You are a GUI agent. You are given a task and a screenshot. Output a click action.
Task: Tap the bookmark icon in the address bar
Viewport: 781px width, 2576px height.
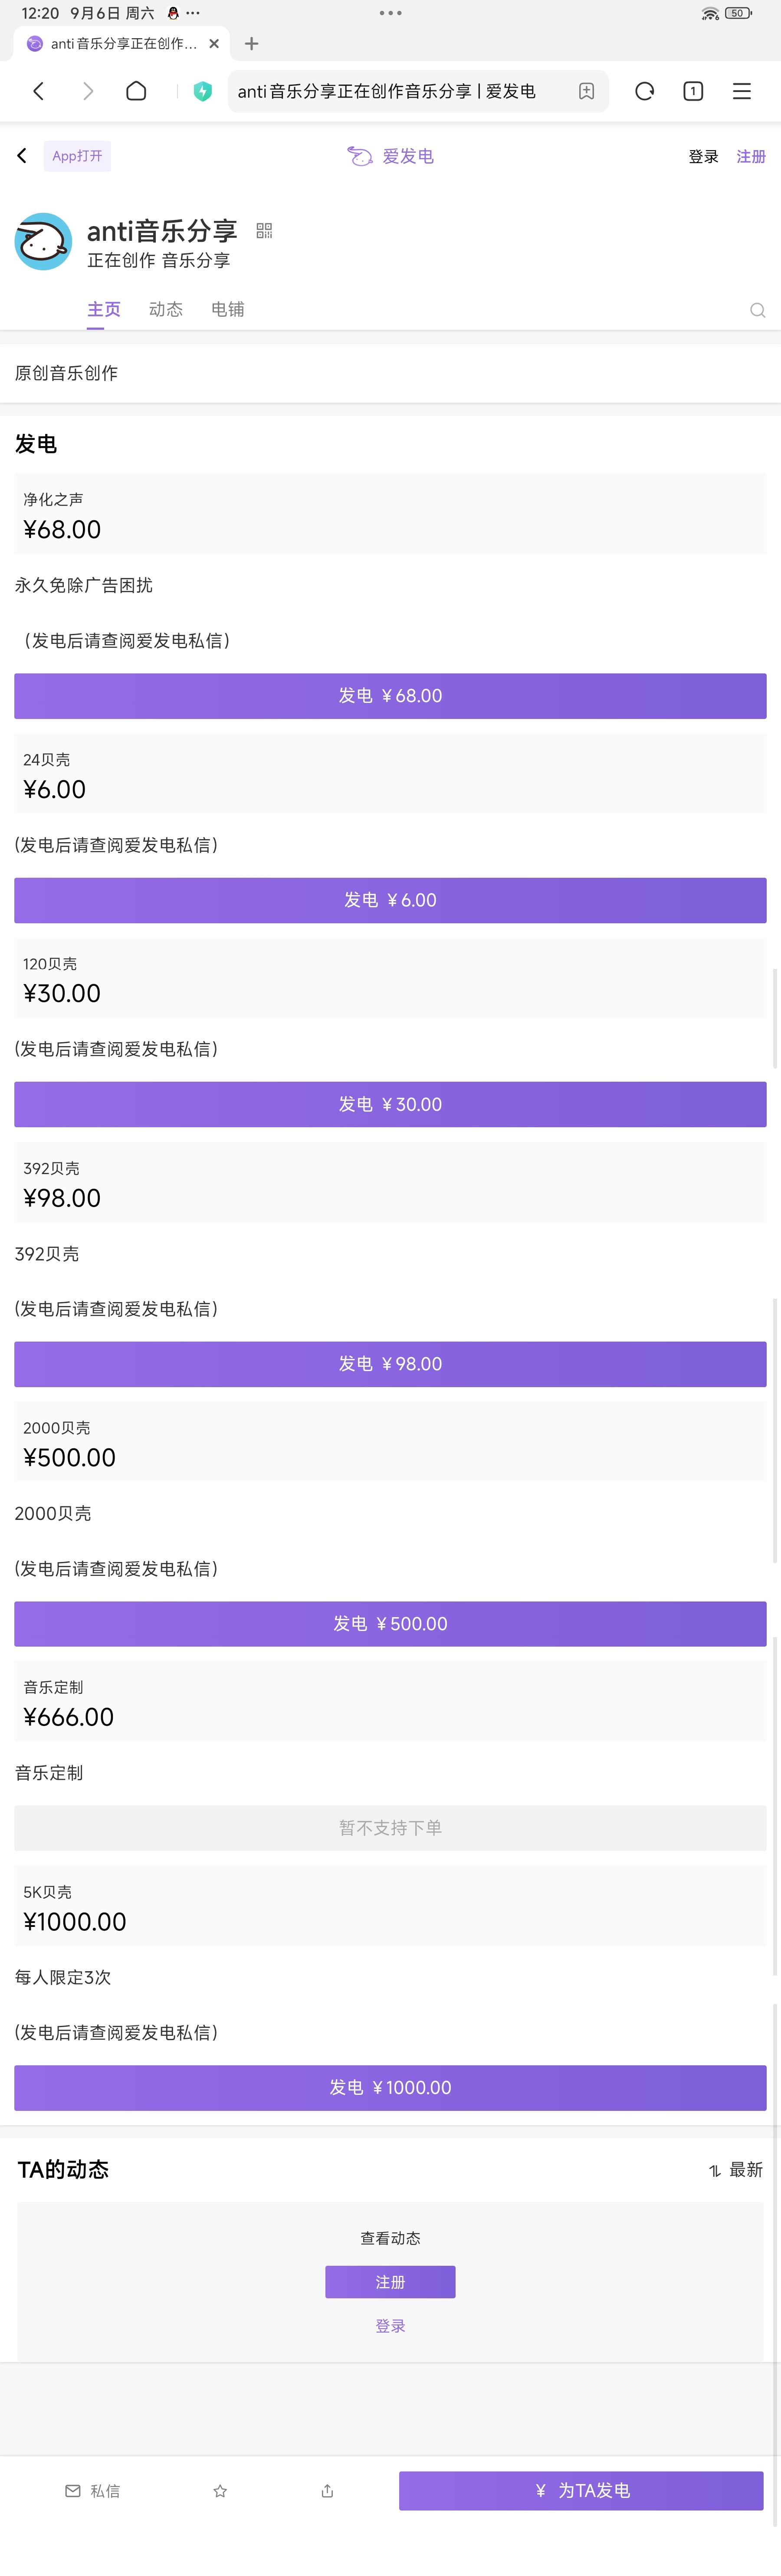(x=586, y=91)
